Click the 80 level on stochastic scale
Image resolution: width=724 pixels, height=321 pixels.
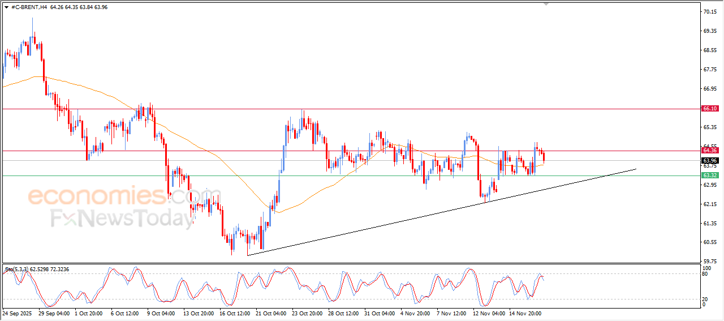coord(704,274)
